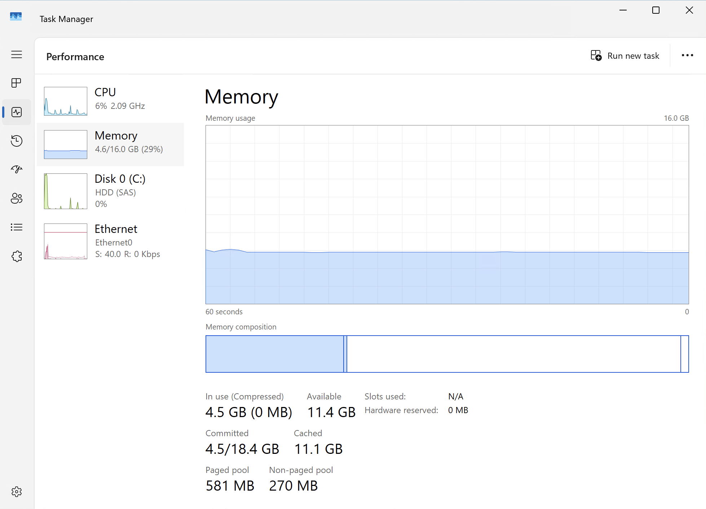Click the Memory usage graph area

[447, 214]
